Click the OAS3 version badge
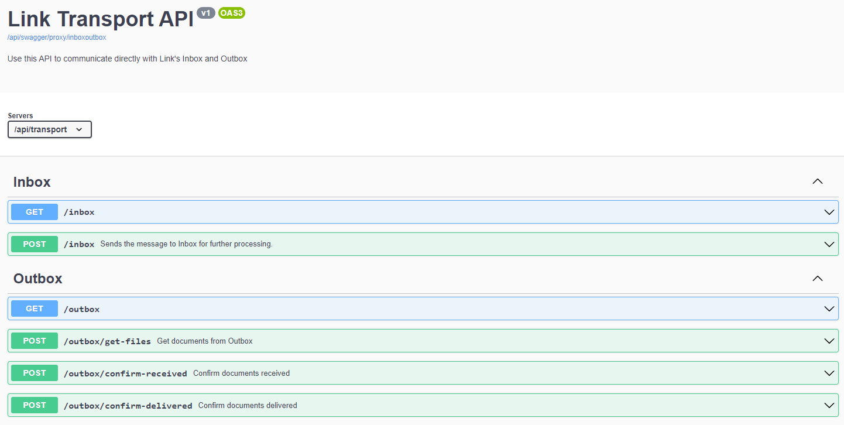This screenshot has width=844, height=425. 232,13
